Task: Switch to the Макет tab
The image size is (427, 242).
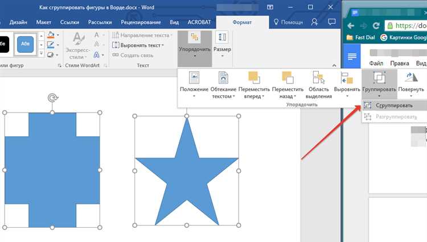Action: [x=44, y=22]
